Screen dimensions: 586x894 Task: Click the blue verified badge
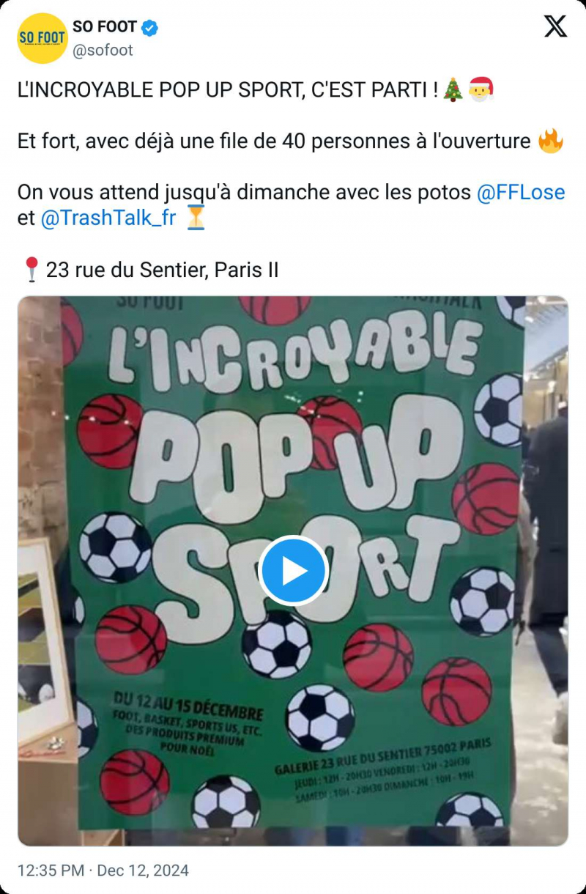pos(150,28)
